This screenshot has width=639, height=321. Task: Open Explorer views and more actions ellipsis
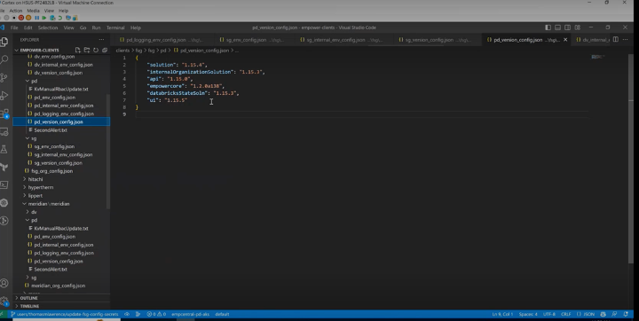coord(101,40)
